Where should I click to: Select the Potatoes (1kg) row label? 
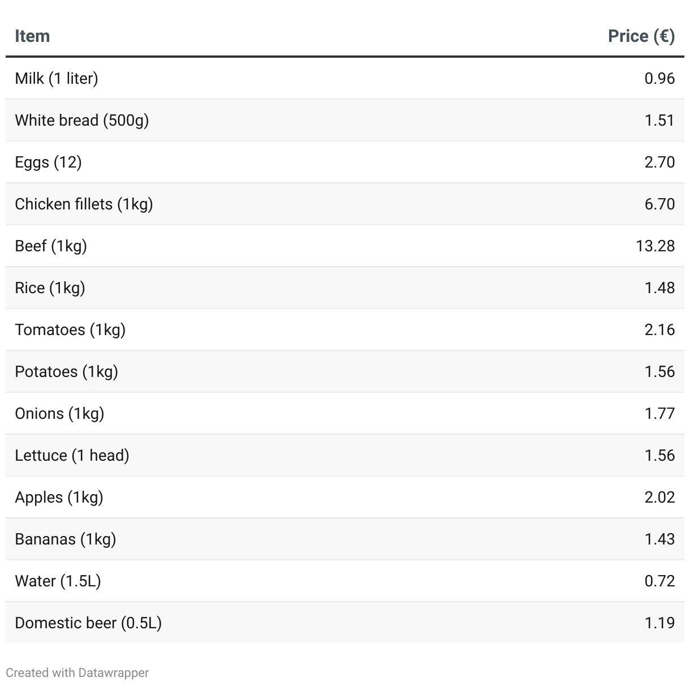(x=66, y=371)
